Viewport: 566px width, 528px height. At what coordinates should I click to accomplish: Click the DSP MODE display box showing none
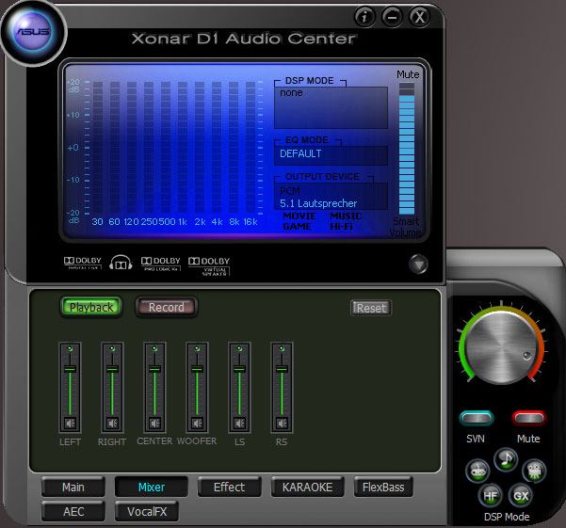coord(331,107)
